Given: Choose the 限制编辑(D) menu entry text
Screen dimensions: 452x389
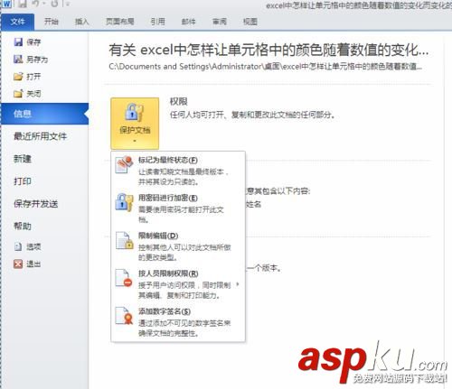Looking at the screenshot, I should click(158, 236).
